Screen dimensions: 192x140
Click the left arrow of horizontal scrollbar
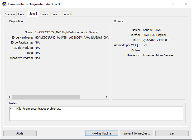click(9, 97)
